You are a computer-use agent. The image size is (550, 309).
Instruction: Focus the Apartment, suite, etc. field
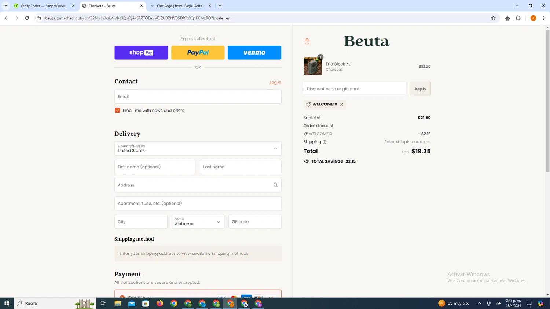[198, 204]
